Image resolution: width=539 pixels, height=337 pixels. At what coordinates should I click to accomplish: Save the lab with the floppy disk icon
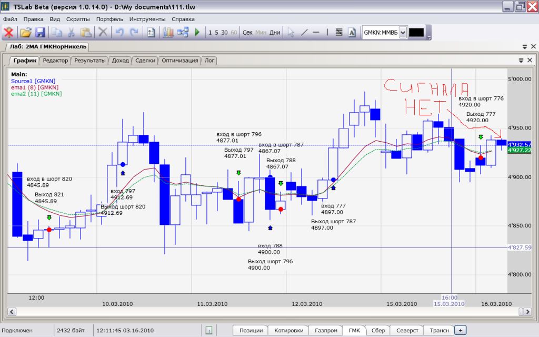pos(40,33)
